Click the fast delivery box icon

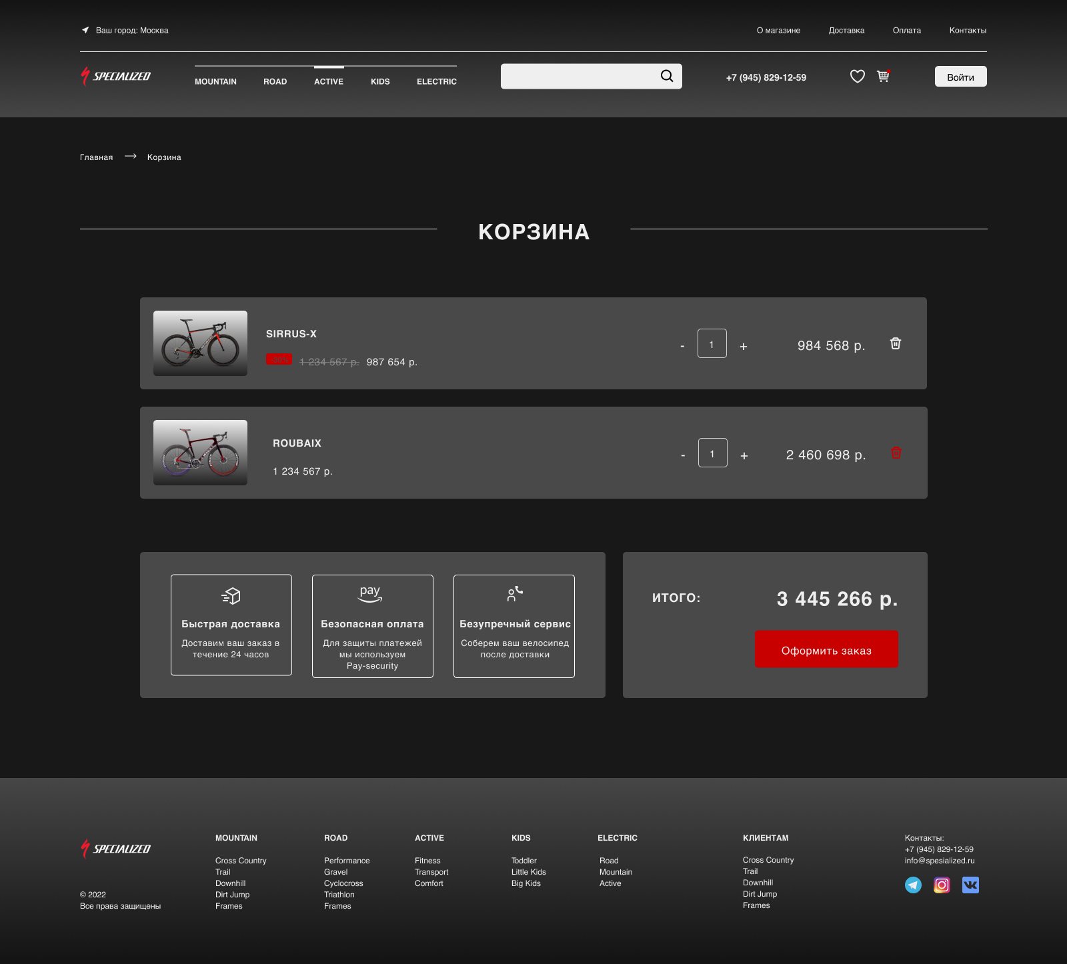tap(231, 595)
